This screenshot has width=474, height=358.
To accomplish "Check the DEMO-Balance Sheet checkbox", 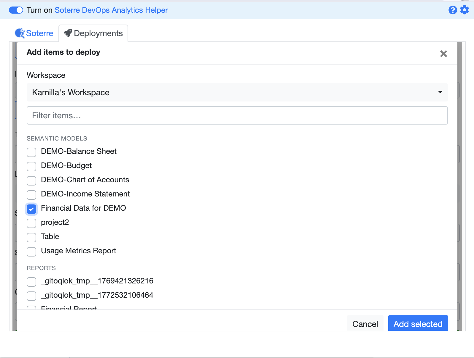I will pos(31,152).
